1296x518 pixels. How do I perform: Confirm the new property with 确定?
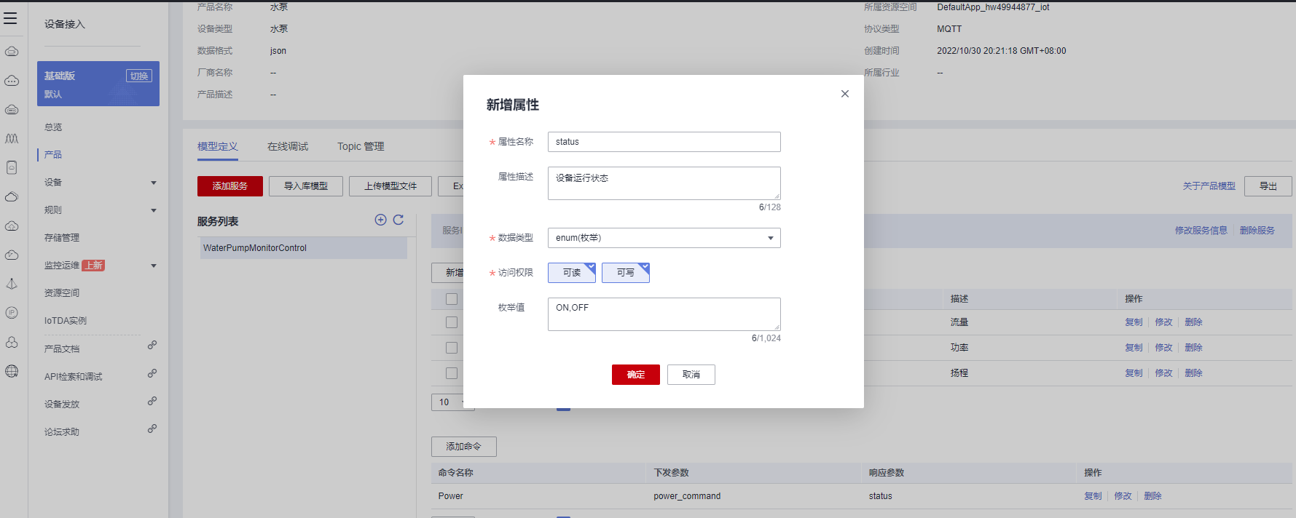(x=636, y=375)
